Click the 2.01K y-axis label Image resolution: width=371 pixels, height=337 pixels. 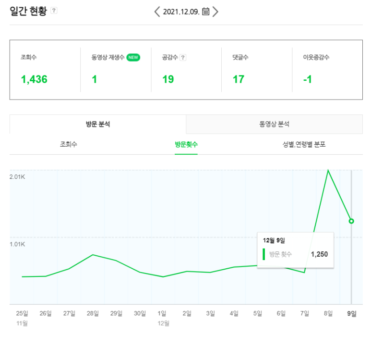click(x=17, y=177)
